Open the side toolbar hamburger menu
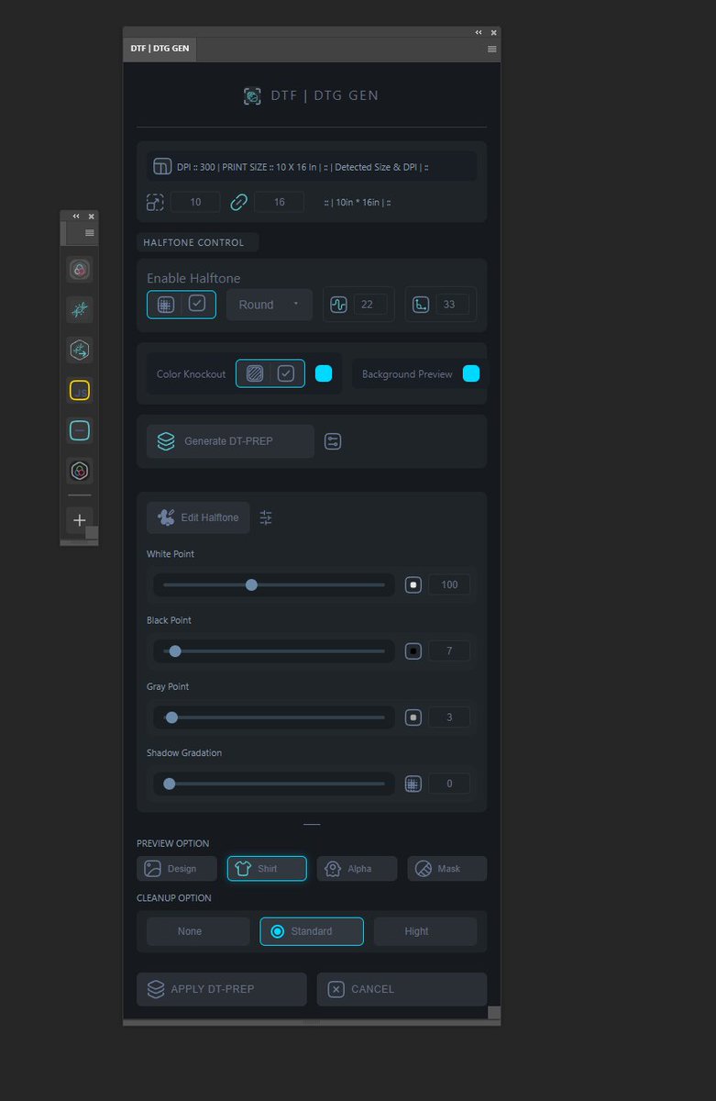This screenshot has height=1101, width=716. (x=89, y=233)
